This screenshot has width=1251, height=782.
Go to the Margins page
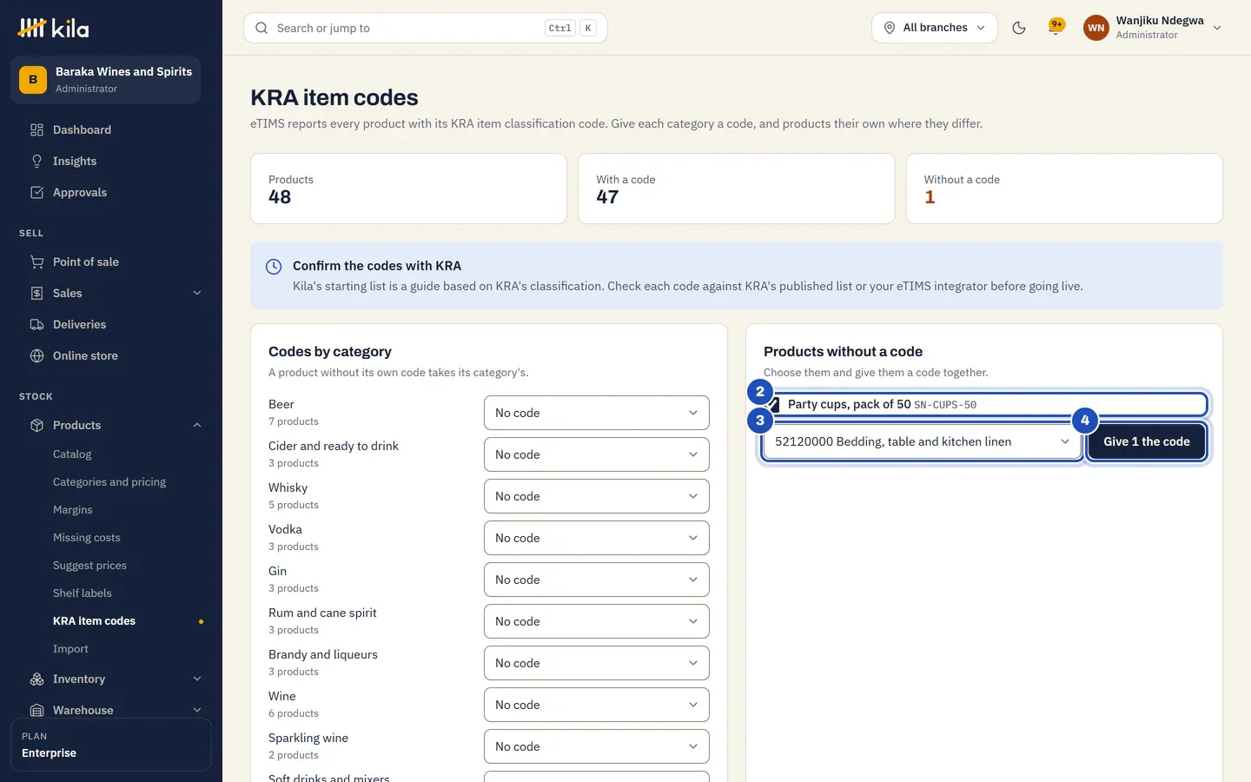click(x=73, y=510)
